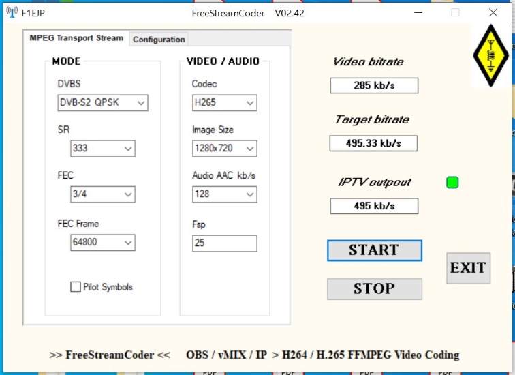Click the F1EJP antenna icon in title bar
The width and height of the screenshot is (515, 375).
[12, 13]
